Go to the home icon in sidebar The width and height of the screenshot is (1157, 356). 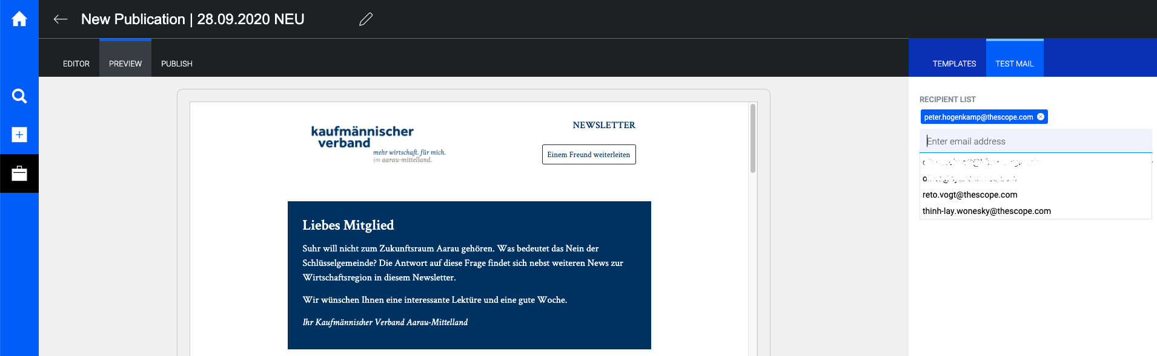[x=19, y=19]
